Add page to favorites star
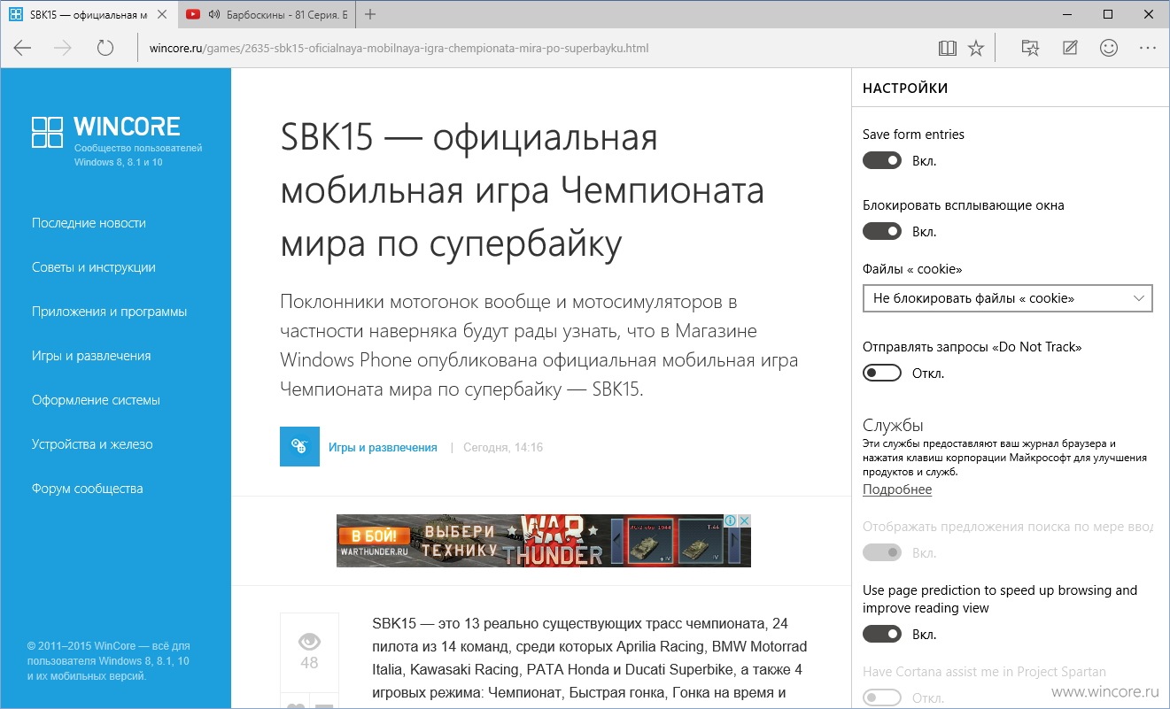Screen dimensions: 1170x709 tap(976, 49)
